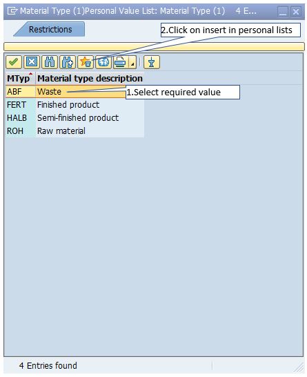
Task: Click the globe all-values icon
Action: coord(103,62)
